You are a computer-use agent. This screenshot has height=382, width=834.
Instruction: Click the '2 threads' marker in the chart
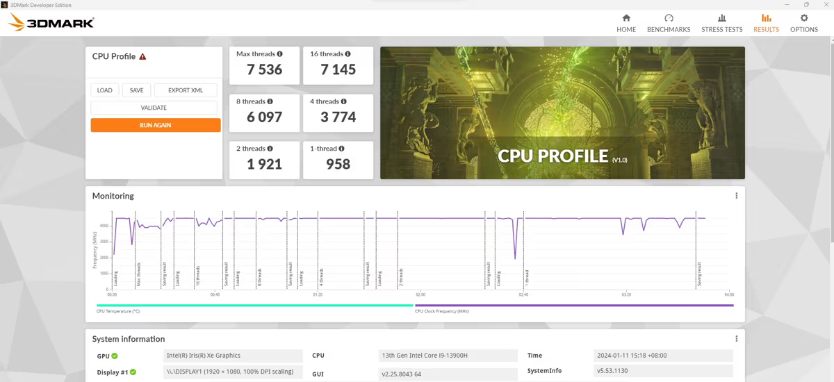point(401,277)
